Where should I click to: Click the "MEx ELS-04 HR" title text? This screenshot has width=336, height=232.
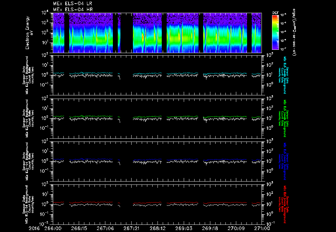pyautogui.click(x=73, y=10)
